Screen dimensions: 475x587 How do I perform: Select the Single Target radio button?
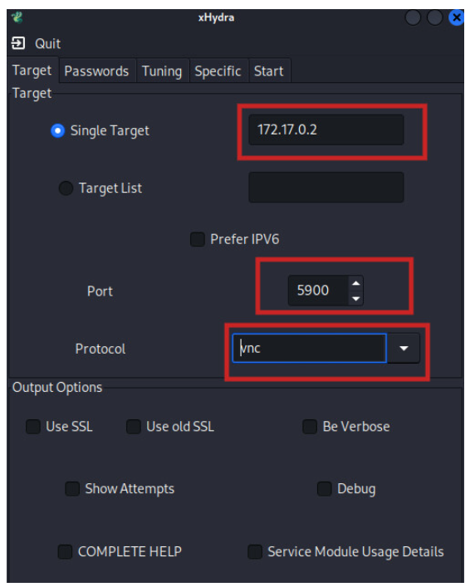[57, 130]
